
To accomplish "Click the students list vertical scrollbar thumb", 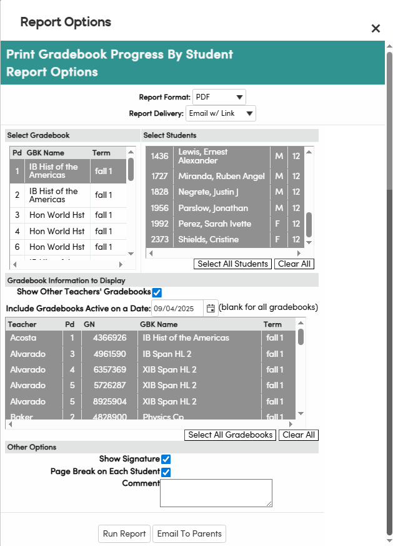I will (309, 225).
